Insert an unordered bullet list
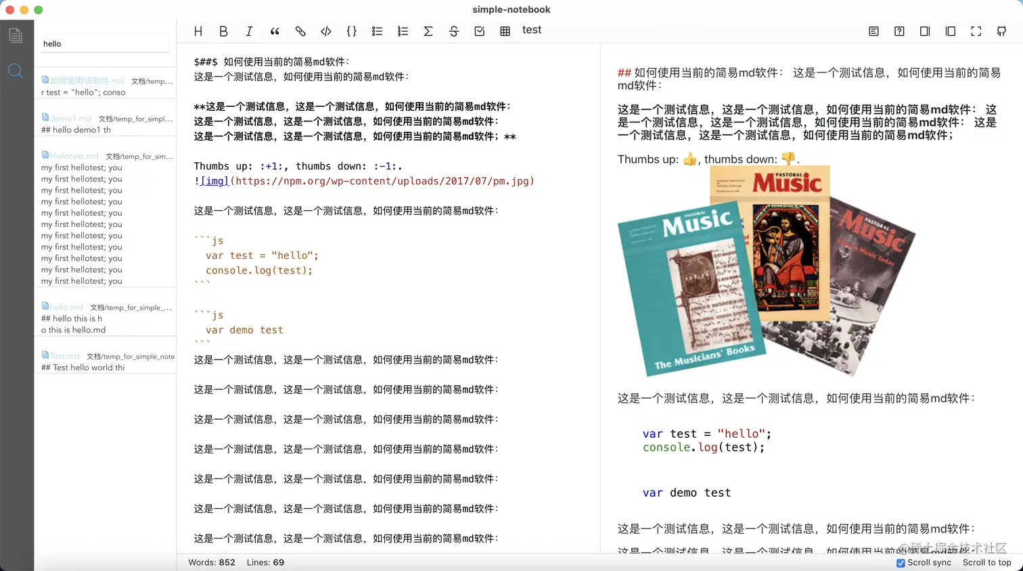Screen dimensions: 1023x571 377,31
